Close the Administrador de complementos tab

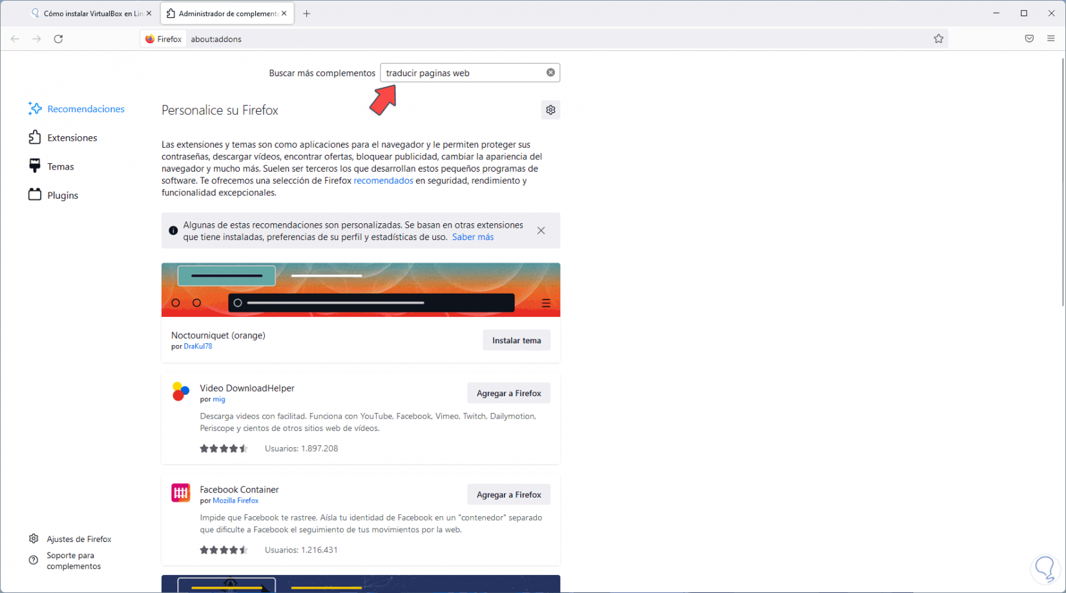pyautogui.click(x=284, y=14)
